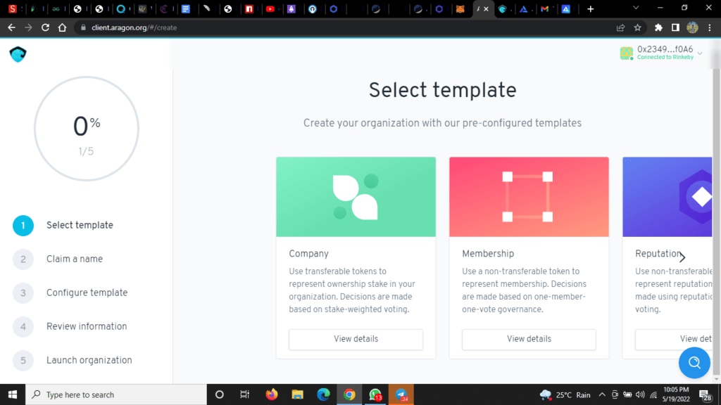Open the tab search dropdown arrow

click(x=636, y=8)
